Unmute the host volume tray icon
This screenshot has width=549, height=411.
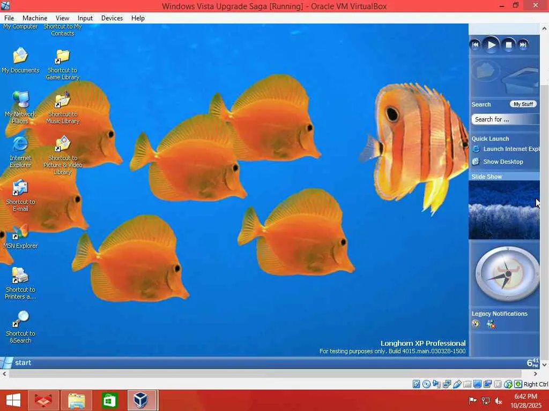pos(499,401)
